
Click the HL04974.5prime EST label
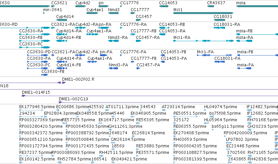click(x=221, y=107)
